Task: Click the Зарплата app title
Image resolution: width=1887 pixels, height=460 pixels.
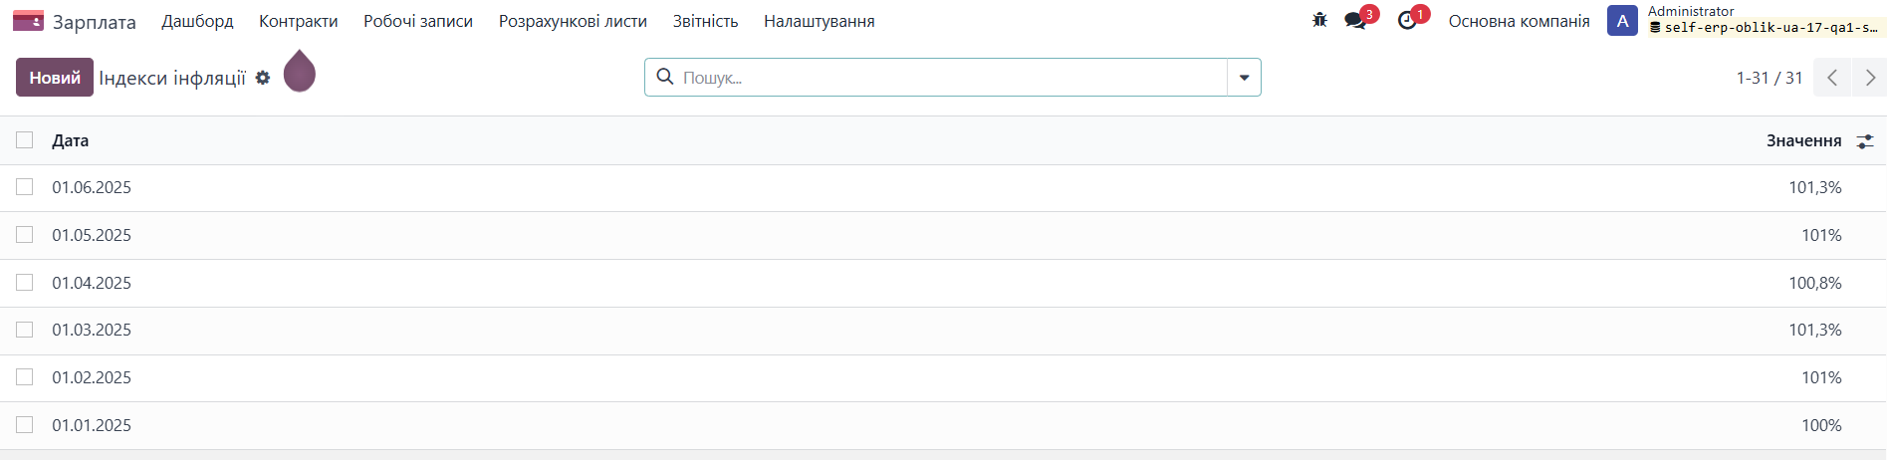Action: tap(95, 21)
